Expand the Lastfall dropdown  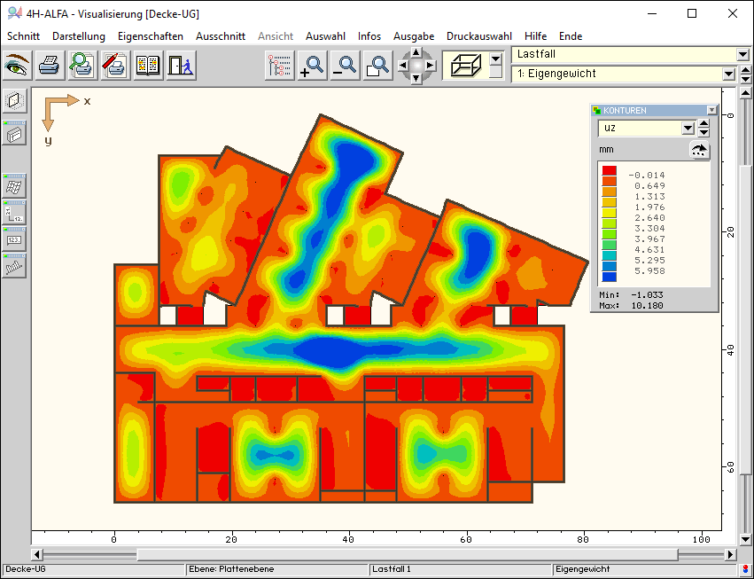[x=742, y=55]
